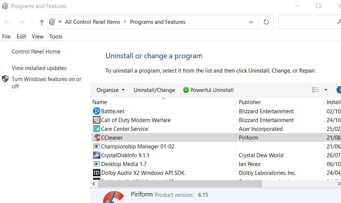Navigate forward with the forward arrow

[x=21, y=22]
